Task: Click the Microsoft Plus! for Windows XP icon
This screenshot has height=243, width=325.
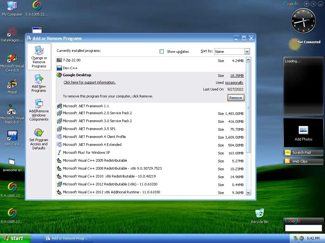Action: click(59, 153)
